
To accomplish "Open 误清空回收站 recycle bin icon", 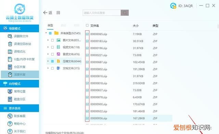I will (x=10, y=44).
